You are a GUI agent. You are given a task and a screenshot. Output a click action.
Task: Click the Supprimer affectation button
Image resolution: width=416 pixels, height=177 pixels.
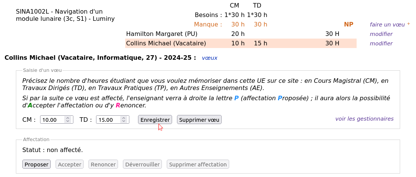tap(198, 164)
